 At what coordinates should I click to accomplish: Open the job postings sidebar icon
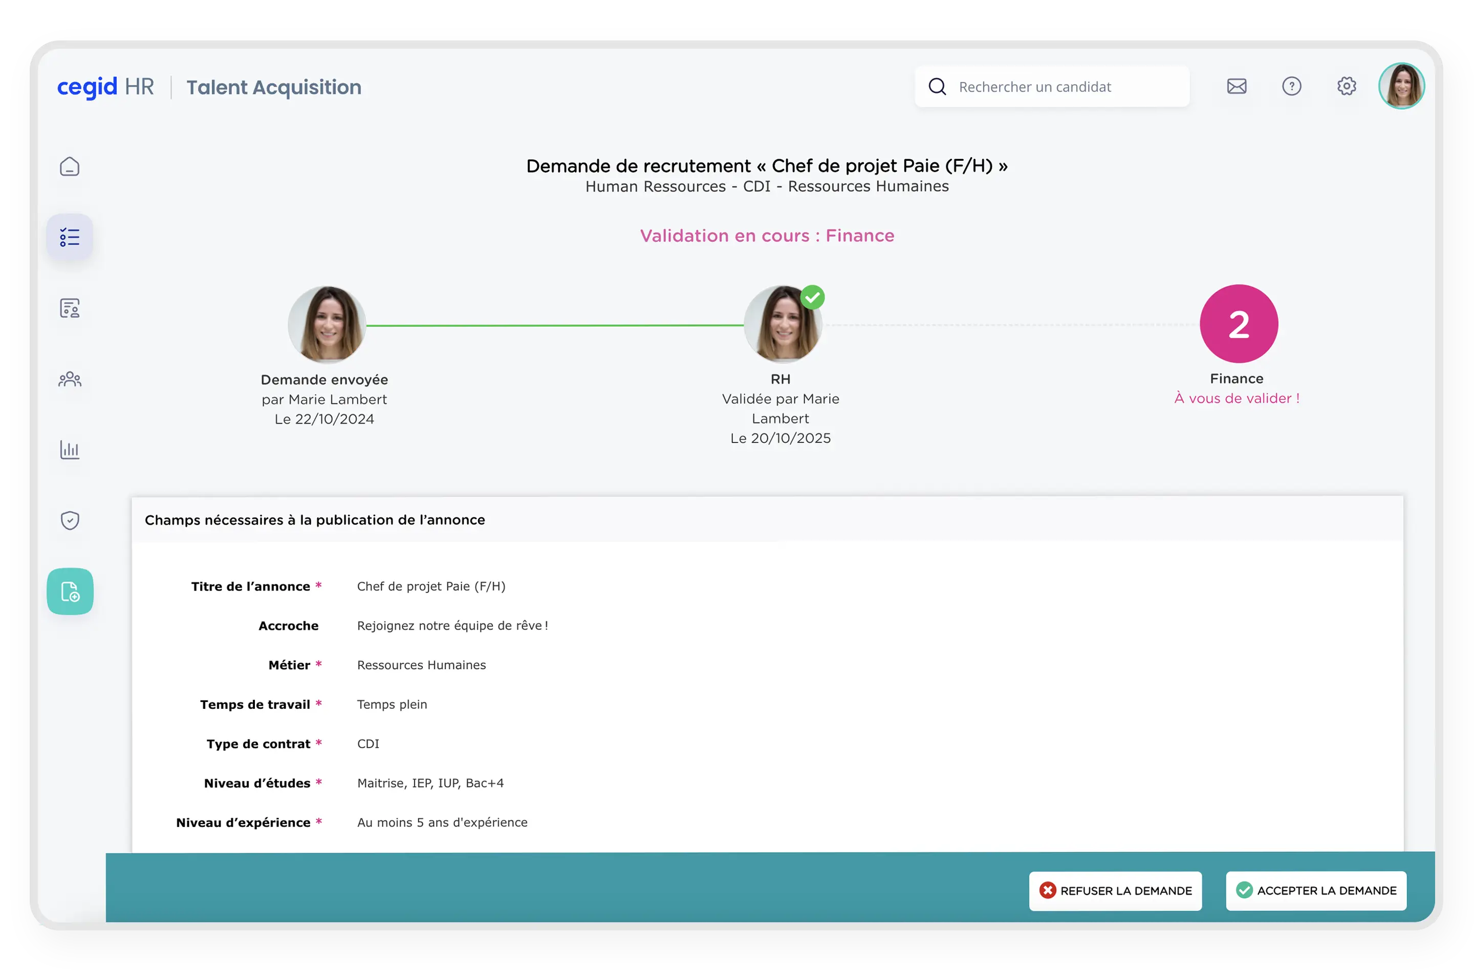(70, 308)
